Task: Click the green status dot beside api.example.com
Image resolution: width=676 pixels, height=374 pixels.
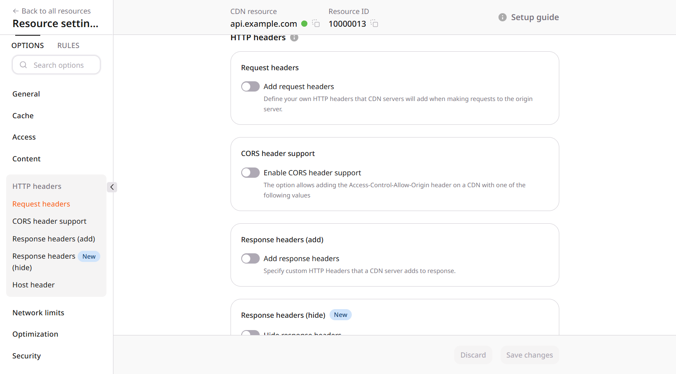Action: point(305,24)
